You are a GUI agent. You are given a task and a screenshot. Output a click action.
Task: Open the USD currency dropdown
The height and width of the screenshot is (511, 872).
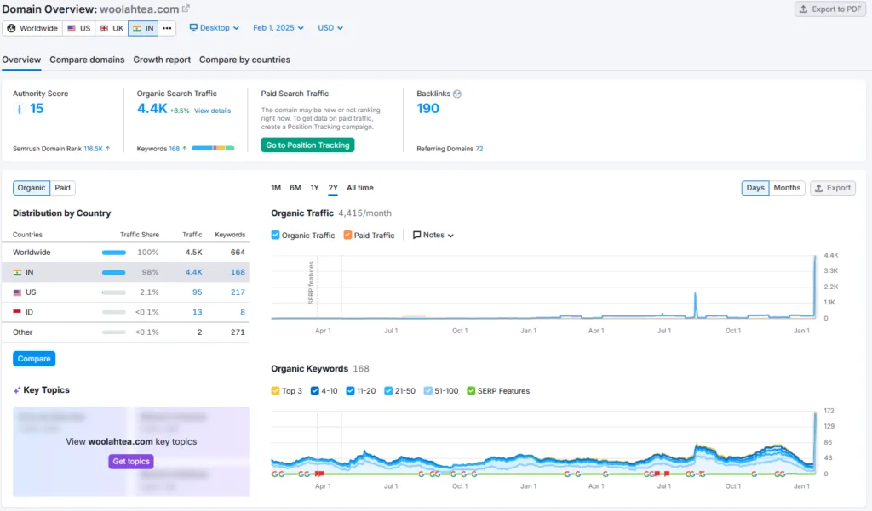click(330, 28)
